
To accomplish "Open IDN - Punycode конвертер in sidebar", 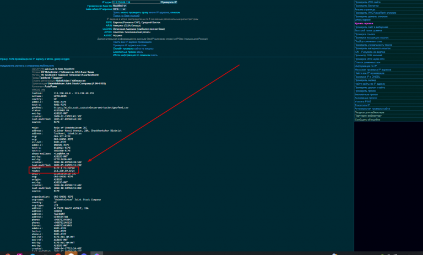I will coord(370,52).
